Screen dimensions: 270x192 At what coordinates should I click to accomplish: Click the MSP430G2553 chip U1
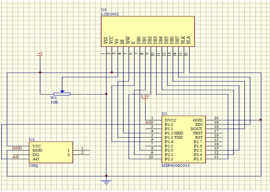(x=184, y=139)
